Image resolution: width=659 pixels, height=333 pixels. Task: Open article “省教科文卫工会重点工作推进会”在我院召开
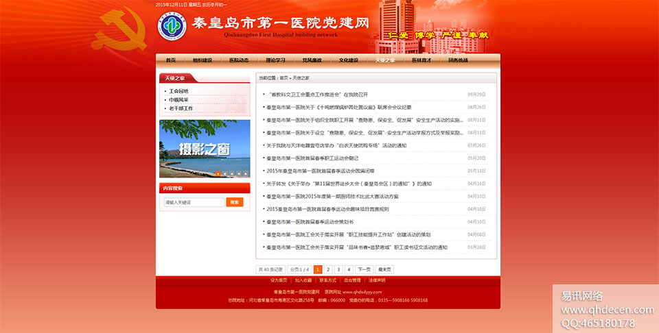click(x=317, y=95)
